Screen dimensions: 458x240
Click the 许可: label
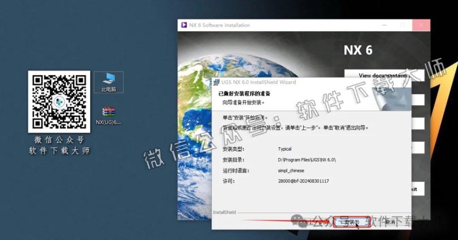point(229,181)
